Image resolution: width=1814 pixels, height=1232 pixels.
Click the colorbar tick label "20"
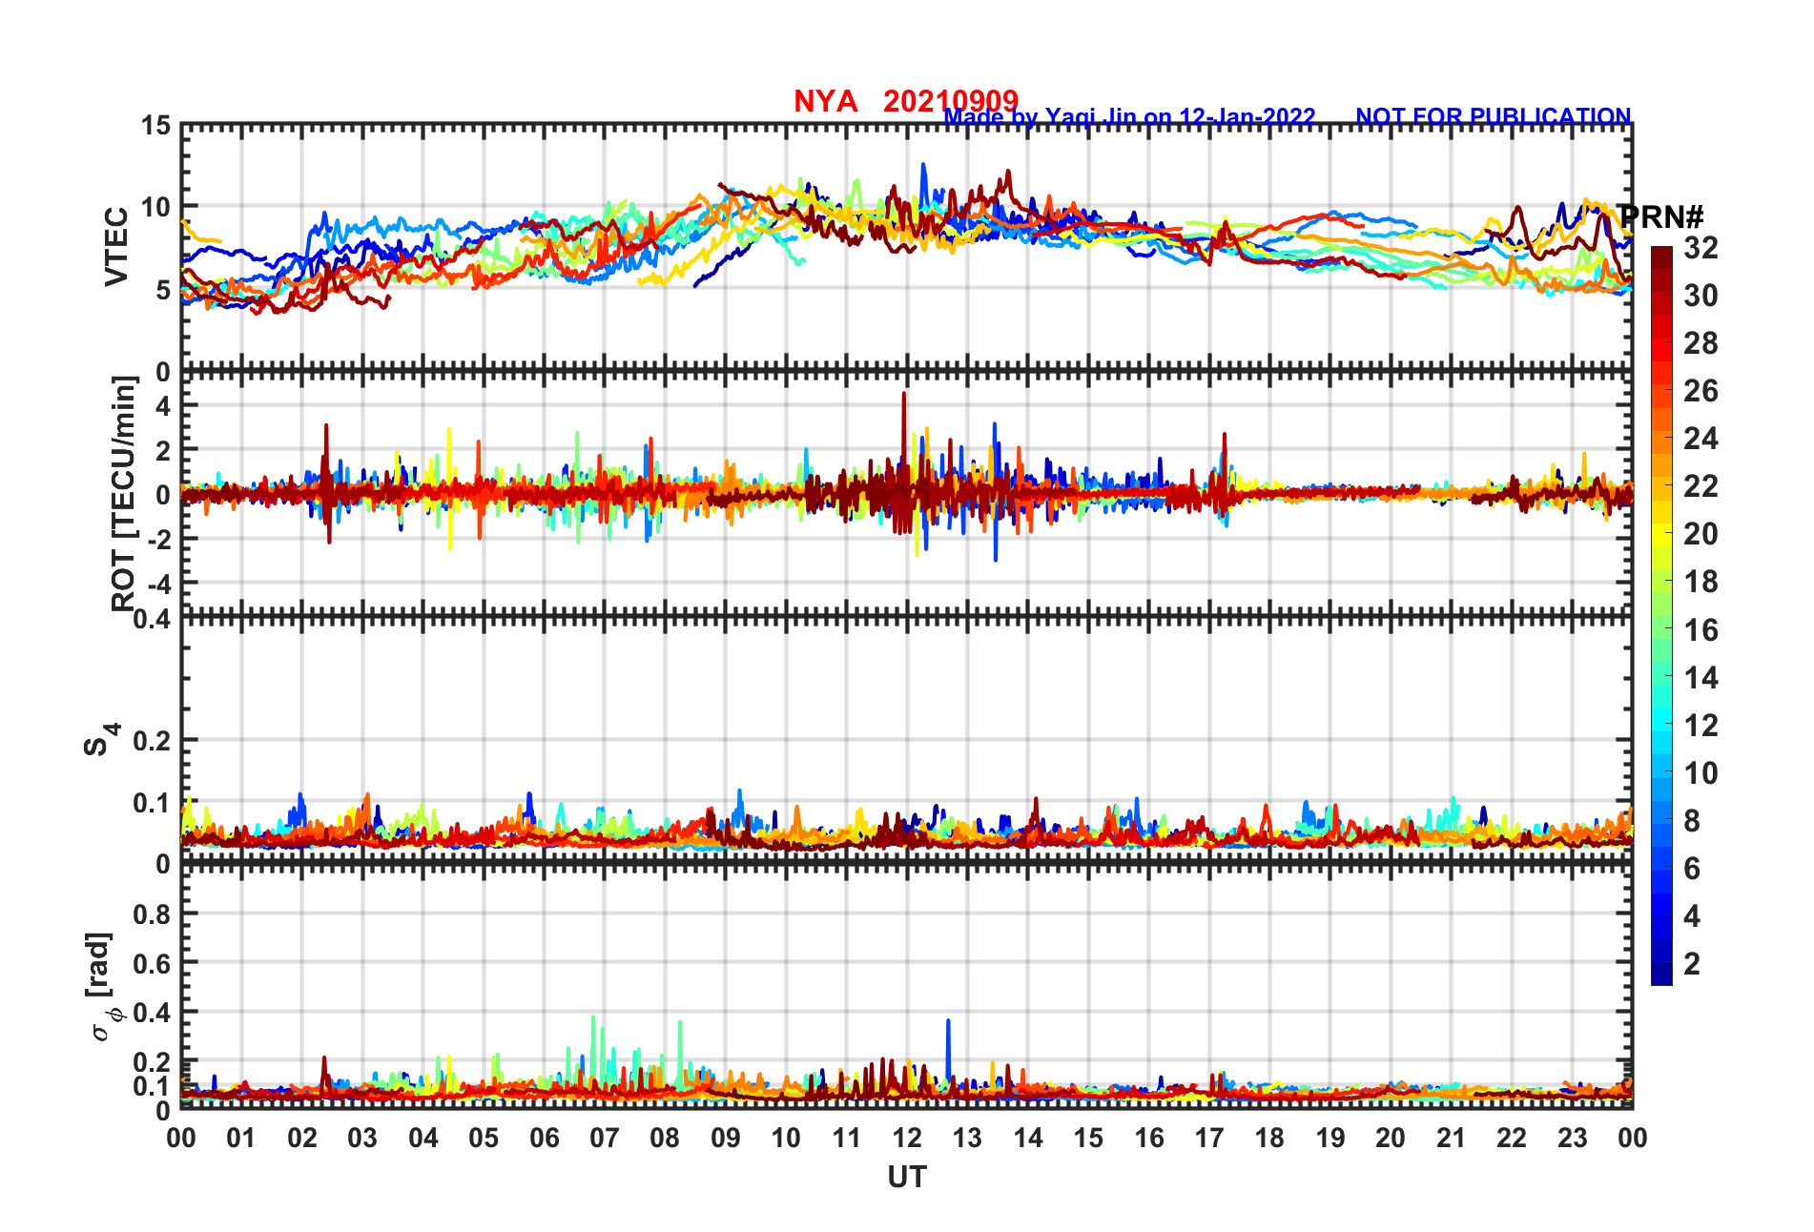(1701, 534)
